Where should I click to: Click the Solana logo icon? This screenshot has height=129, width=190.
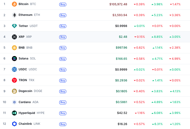(x=14, y=59)
